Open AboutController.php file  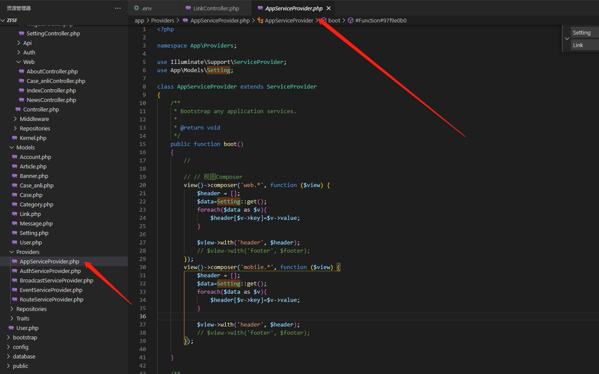(52, 71)
